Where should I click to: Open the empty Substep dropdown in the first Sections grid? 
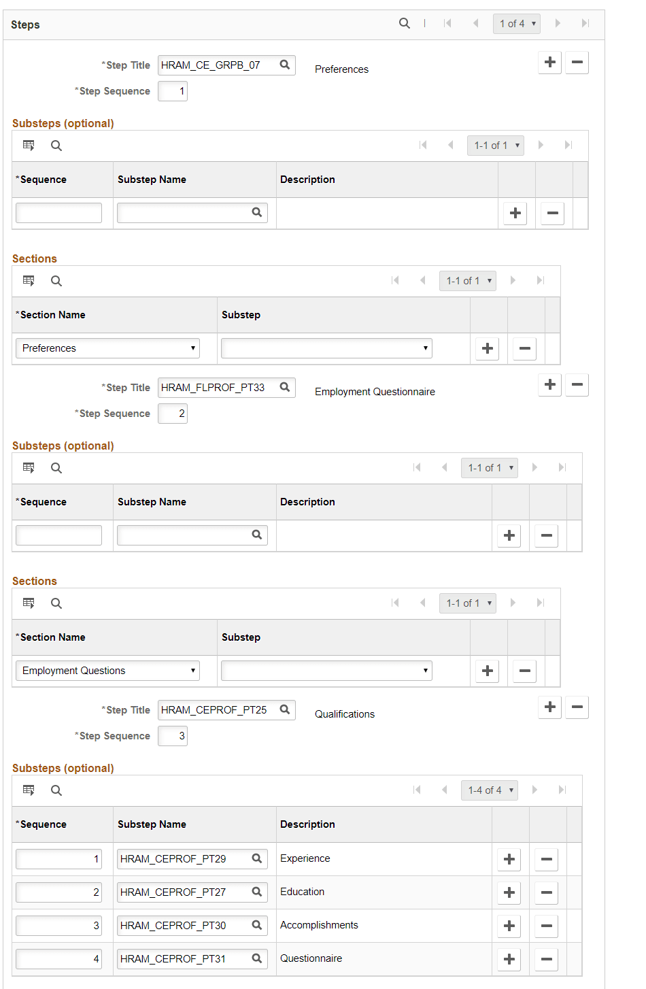point(326,348)
